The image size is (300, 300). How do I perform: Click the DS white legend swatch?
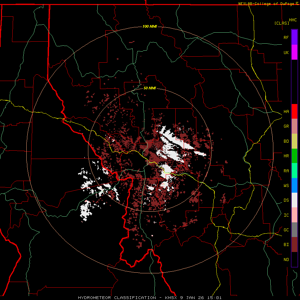294,200
